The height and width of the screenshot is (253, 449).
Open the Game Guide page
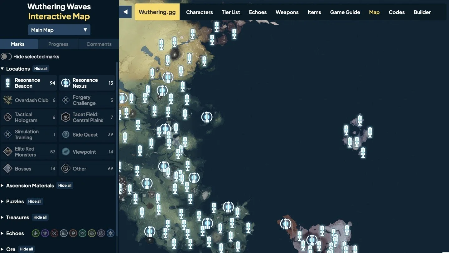(x=345, y=12)
